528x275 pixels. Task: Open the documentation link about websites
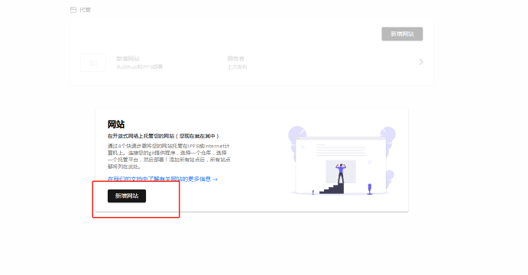163,179
